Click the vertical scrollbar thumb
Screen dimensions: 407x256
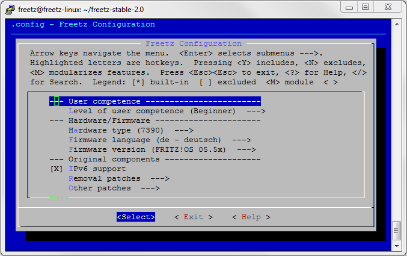[x=397, y=231]
